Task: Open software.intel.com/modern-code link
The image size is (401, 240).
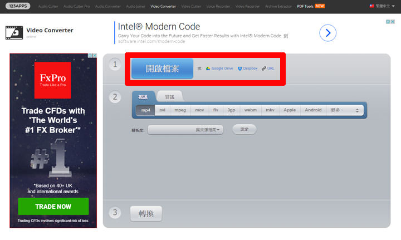Action: pos(151,41)
